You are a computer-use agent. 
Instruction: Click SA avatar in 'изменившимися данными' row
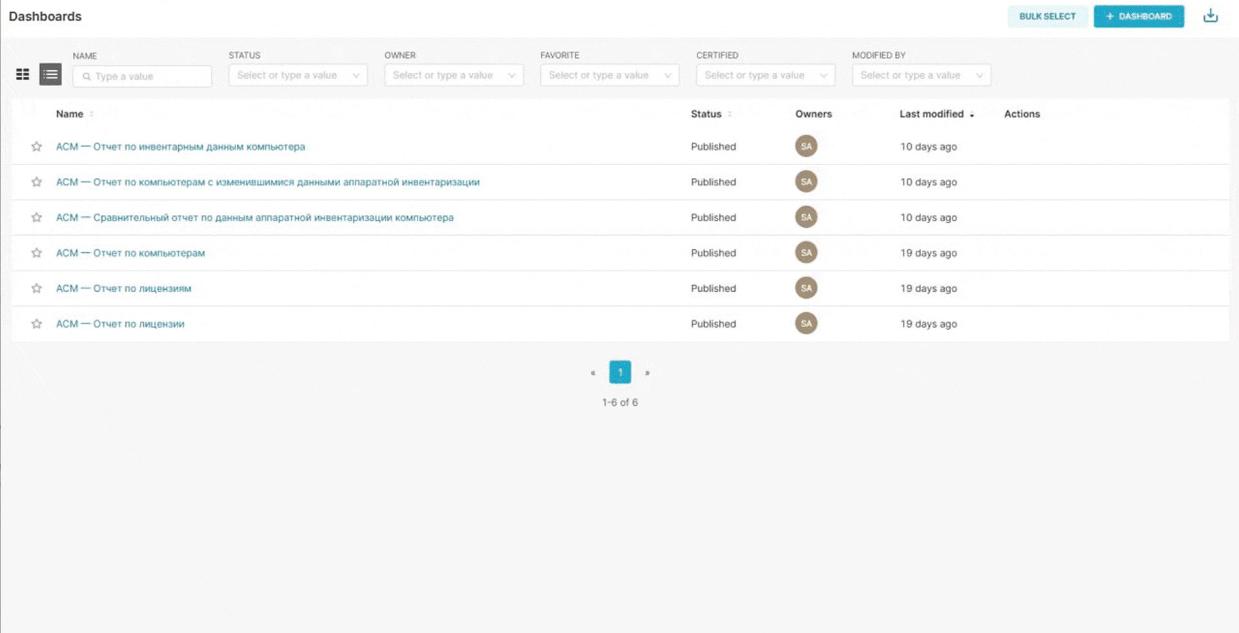tap(806, 182)
